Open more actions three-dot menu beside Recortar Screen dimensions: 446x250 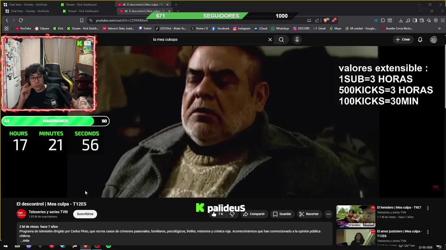[x=328, y=214]
